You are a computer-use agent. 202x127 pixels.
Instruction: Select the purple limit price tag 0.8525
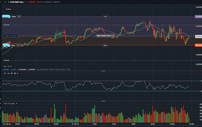tap(198, 16)
